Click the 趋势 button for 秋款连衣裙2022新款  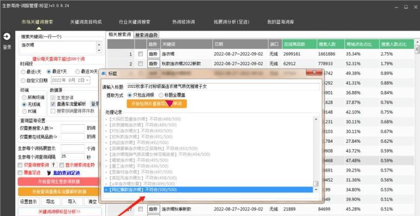[154, 64]
